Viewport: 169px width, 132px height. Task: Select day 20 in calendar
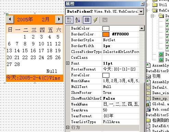click(9, 57)
